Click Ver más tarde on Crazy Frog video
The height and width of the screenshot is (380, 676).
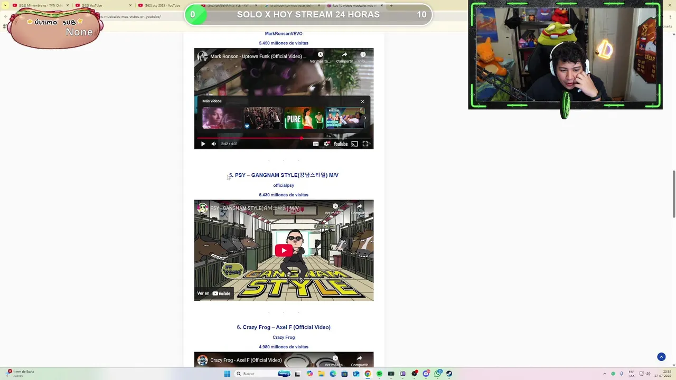(335, 361)
